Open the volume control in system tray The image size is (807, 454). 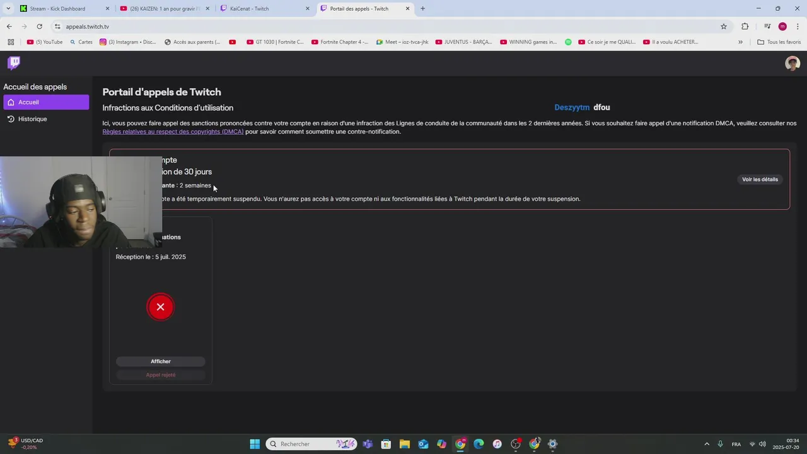pos(762,444)
